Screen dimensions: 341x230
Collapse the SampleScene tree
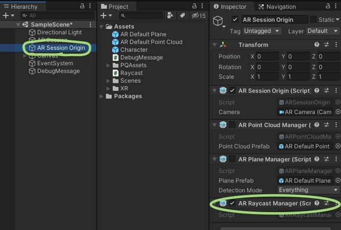[x=18, y=25]
